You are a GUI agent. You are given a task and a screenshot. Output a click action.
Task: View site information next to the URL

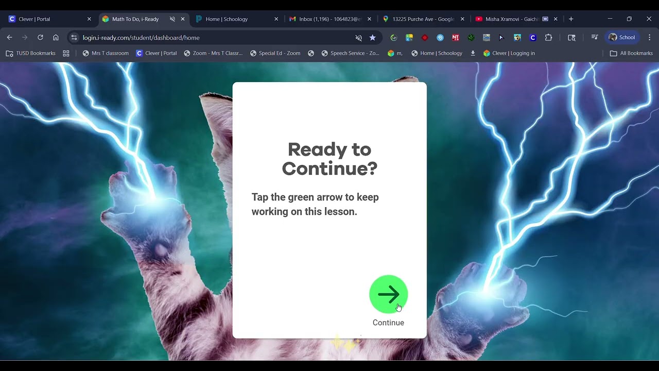pos(74,38)
